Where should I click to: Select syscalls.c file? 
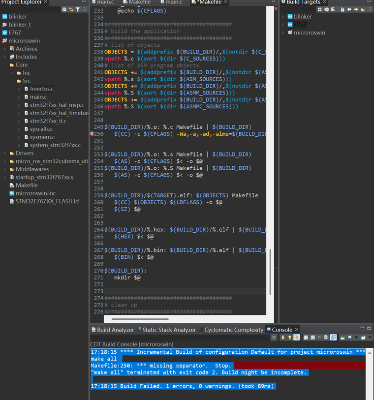38,129
